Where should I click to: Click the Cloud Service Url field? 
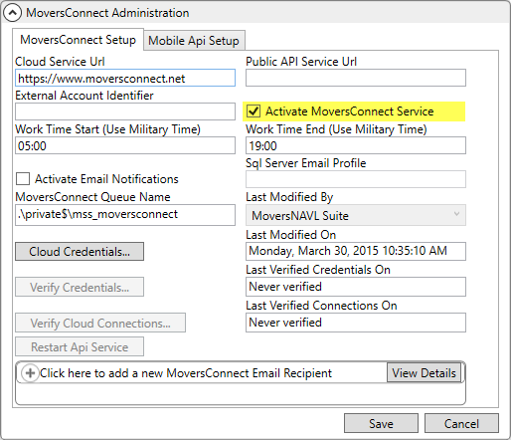pyautogui.click(x=125, y=78)
